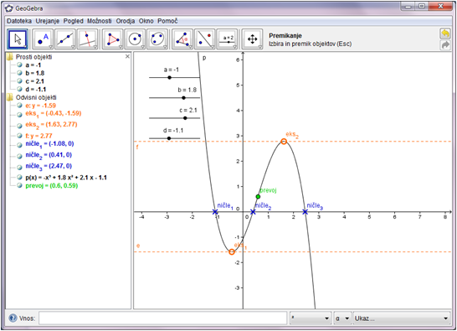The width and height of the screenshot is (457, 331).
Task: Open the symbol dropdown next to input
Action: tap(311, 318)
